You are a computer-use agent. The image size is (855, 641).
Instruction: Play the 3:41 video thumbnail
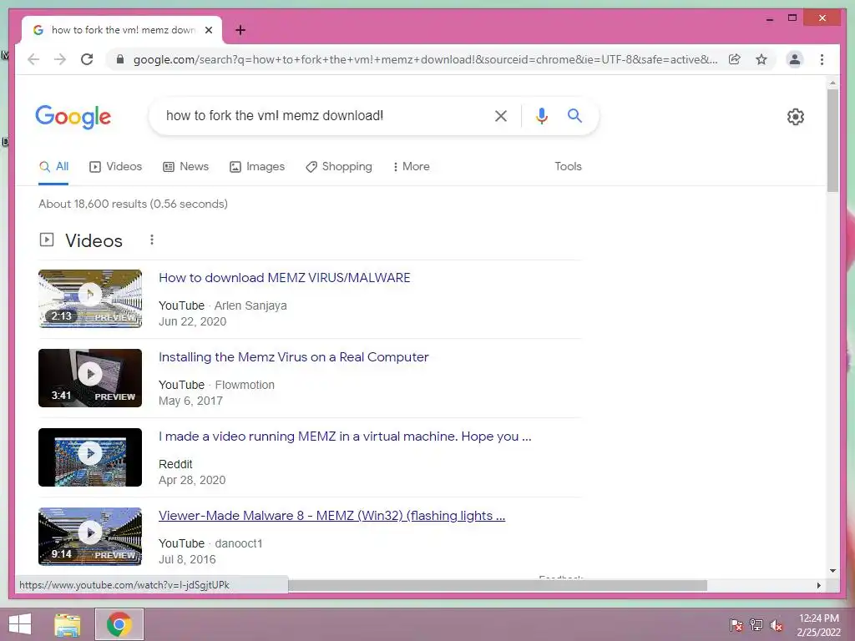click(90, 378)
